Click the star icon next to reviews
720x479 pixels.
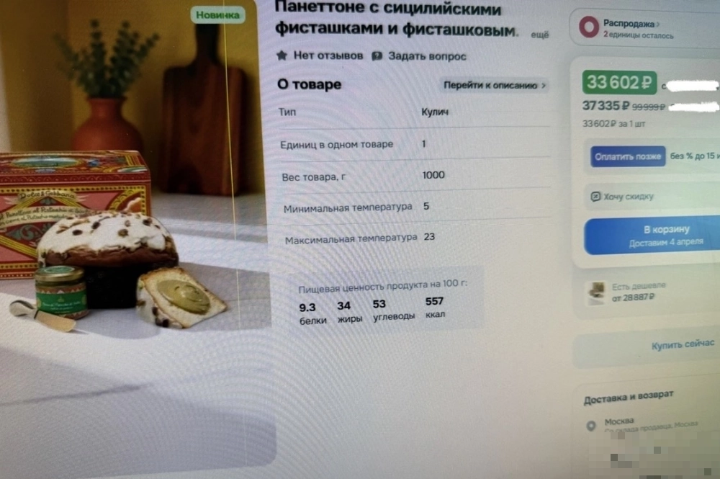[x=282, y=55]
